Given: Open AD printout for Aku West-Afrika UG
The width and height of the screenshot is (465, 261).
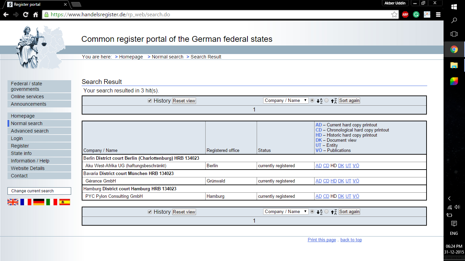Looking at the screenshot, I should coord(319,166).
